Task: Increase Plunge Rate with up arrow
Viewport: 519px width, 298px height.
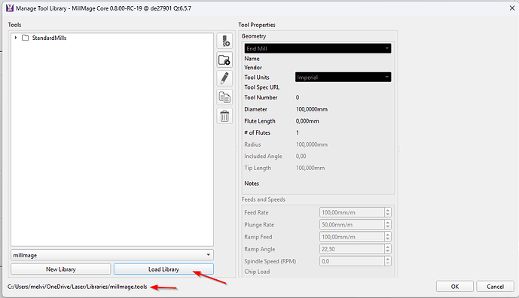Action: pyautogui.click(x=388, y=222)
